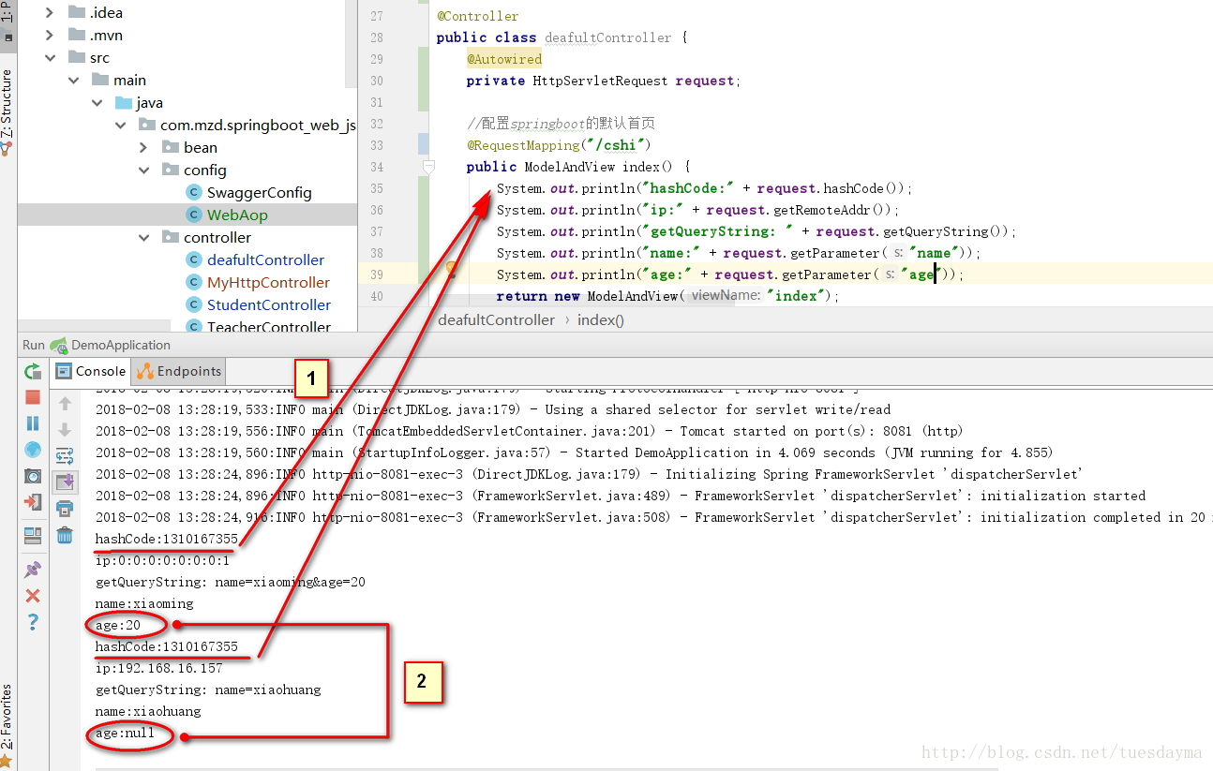1213x771 pixels.
Task: Click line number 33 in editor gutter
Action: (377, 145)
